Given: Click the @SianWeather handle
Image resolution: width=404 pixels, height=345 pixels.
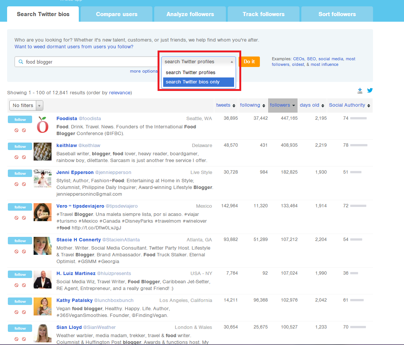Looking at the screenshot, I should click(x=99, y=327).
